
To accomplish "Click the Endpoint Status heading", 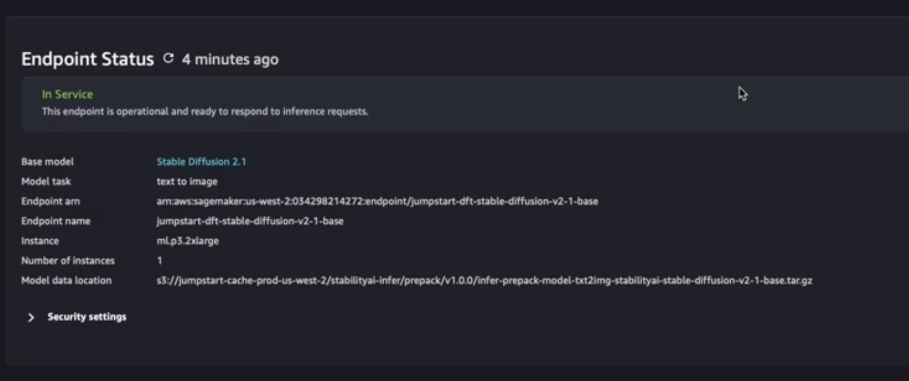I will 86,59.
